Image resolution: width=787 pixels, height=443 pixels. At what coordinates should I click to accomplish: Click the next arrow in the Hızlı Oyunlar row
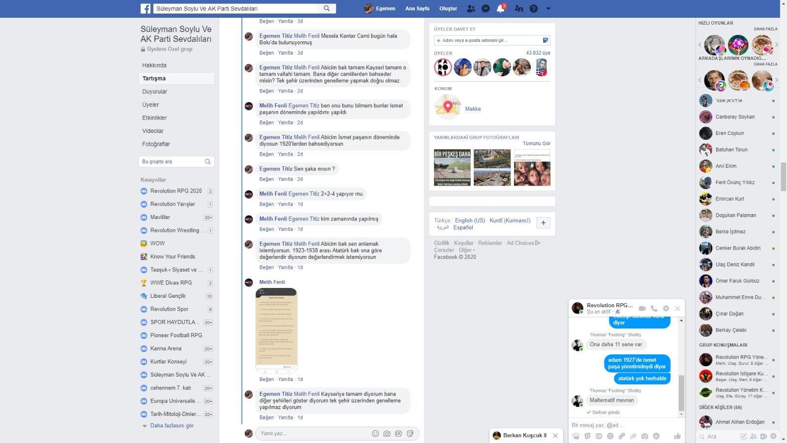click(x=777, y=45)
